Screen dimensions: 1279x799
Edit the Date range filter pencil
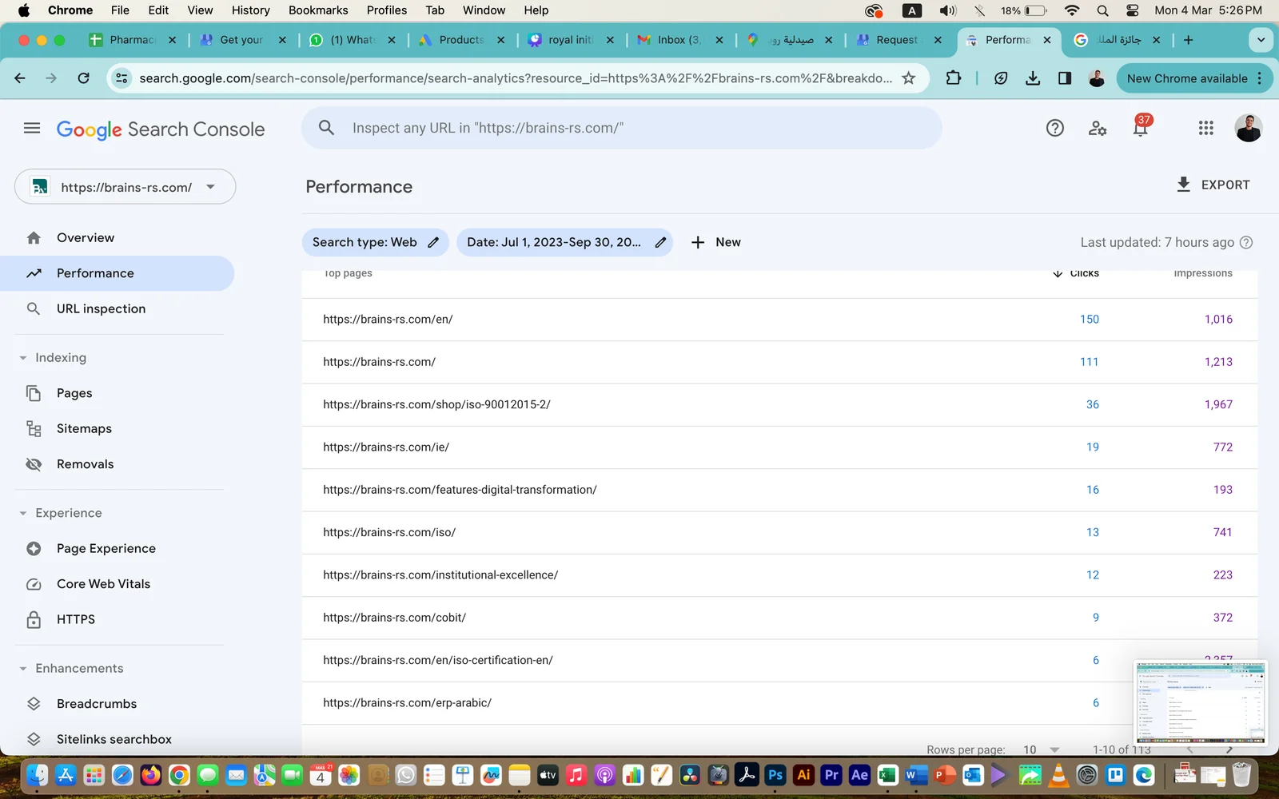[660, 242]
